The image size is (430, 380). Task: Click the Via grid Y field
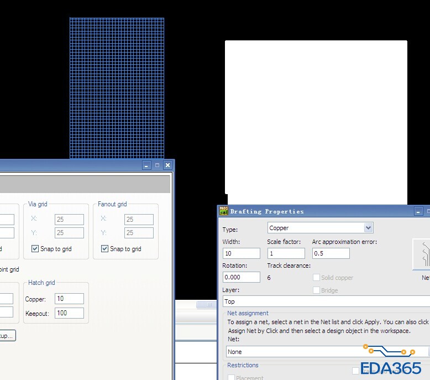pos(69,233)
